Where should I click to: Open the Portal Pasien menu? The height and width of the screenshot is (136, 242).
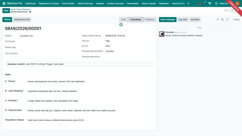click(x=68, y=3)
